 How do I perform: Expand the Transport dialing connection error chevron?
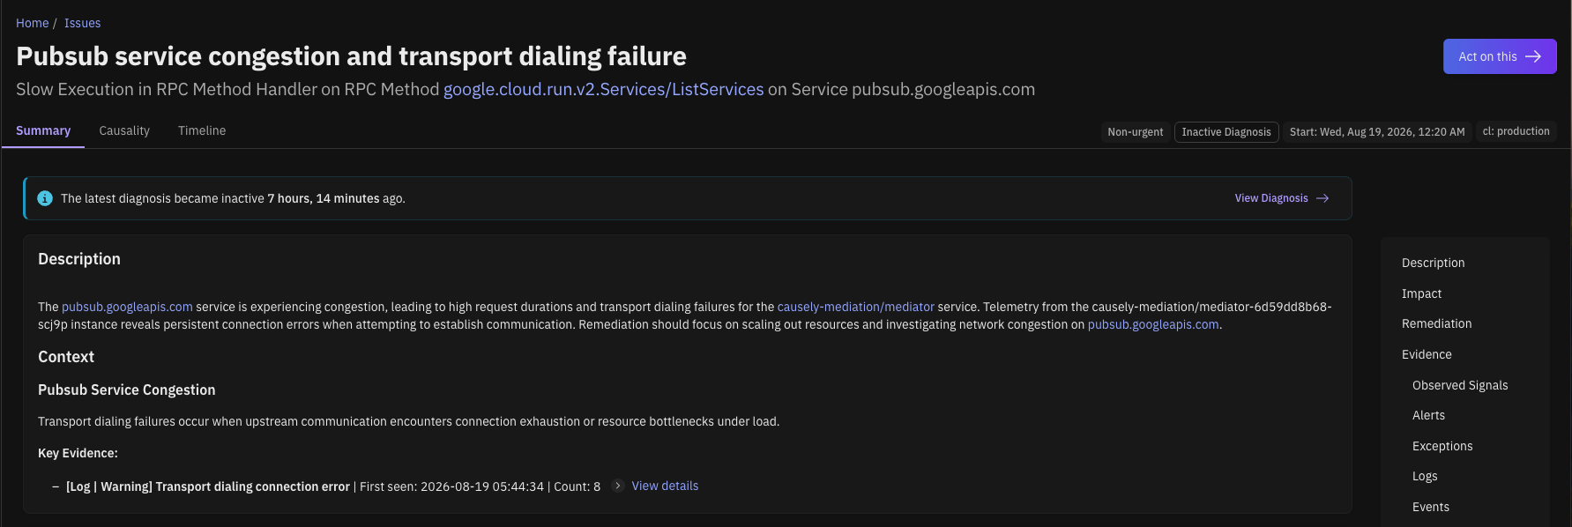pos(617,486)
